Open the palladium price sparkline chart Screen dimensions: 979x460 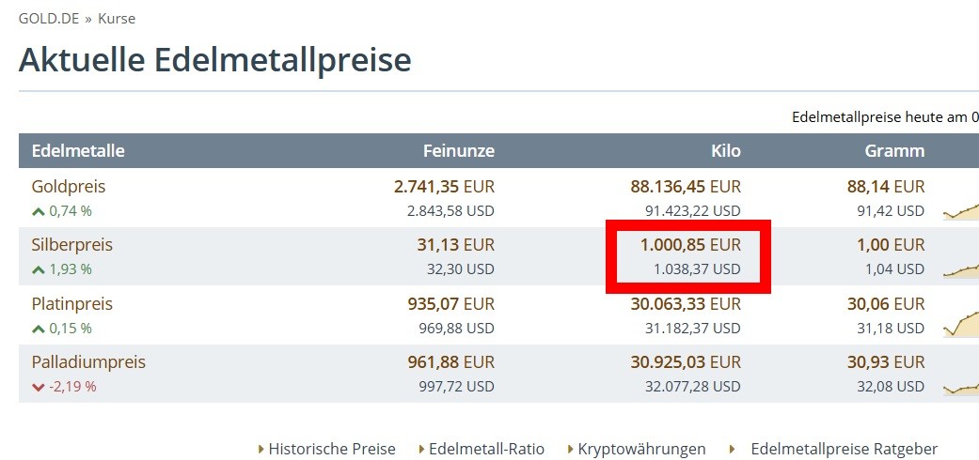(x=961, y=389)
